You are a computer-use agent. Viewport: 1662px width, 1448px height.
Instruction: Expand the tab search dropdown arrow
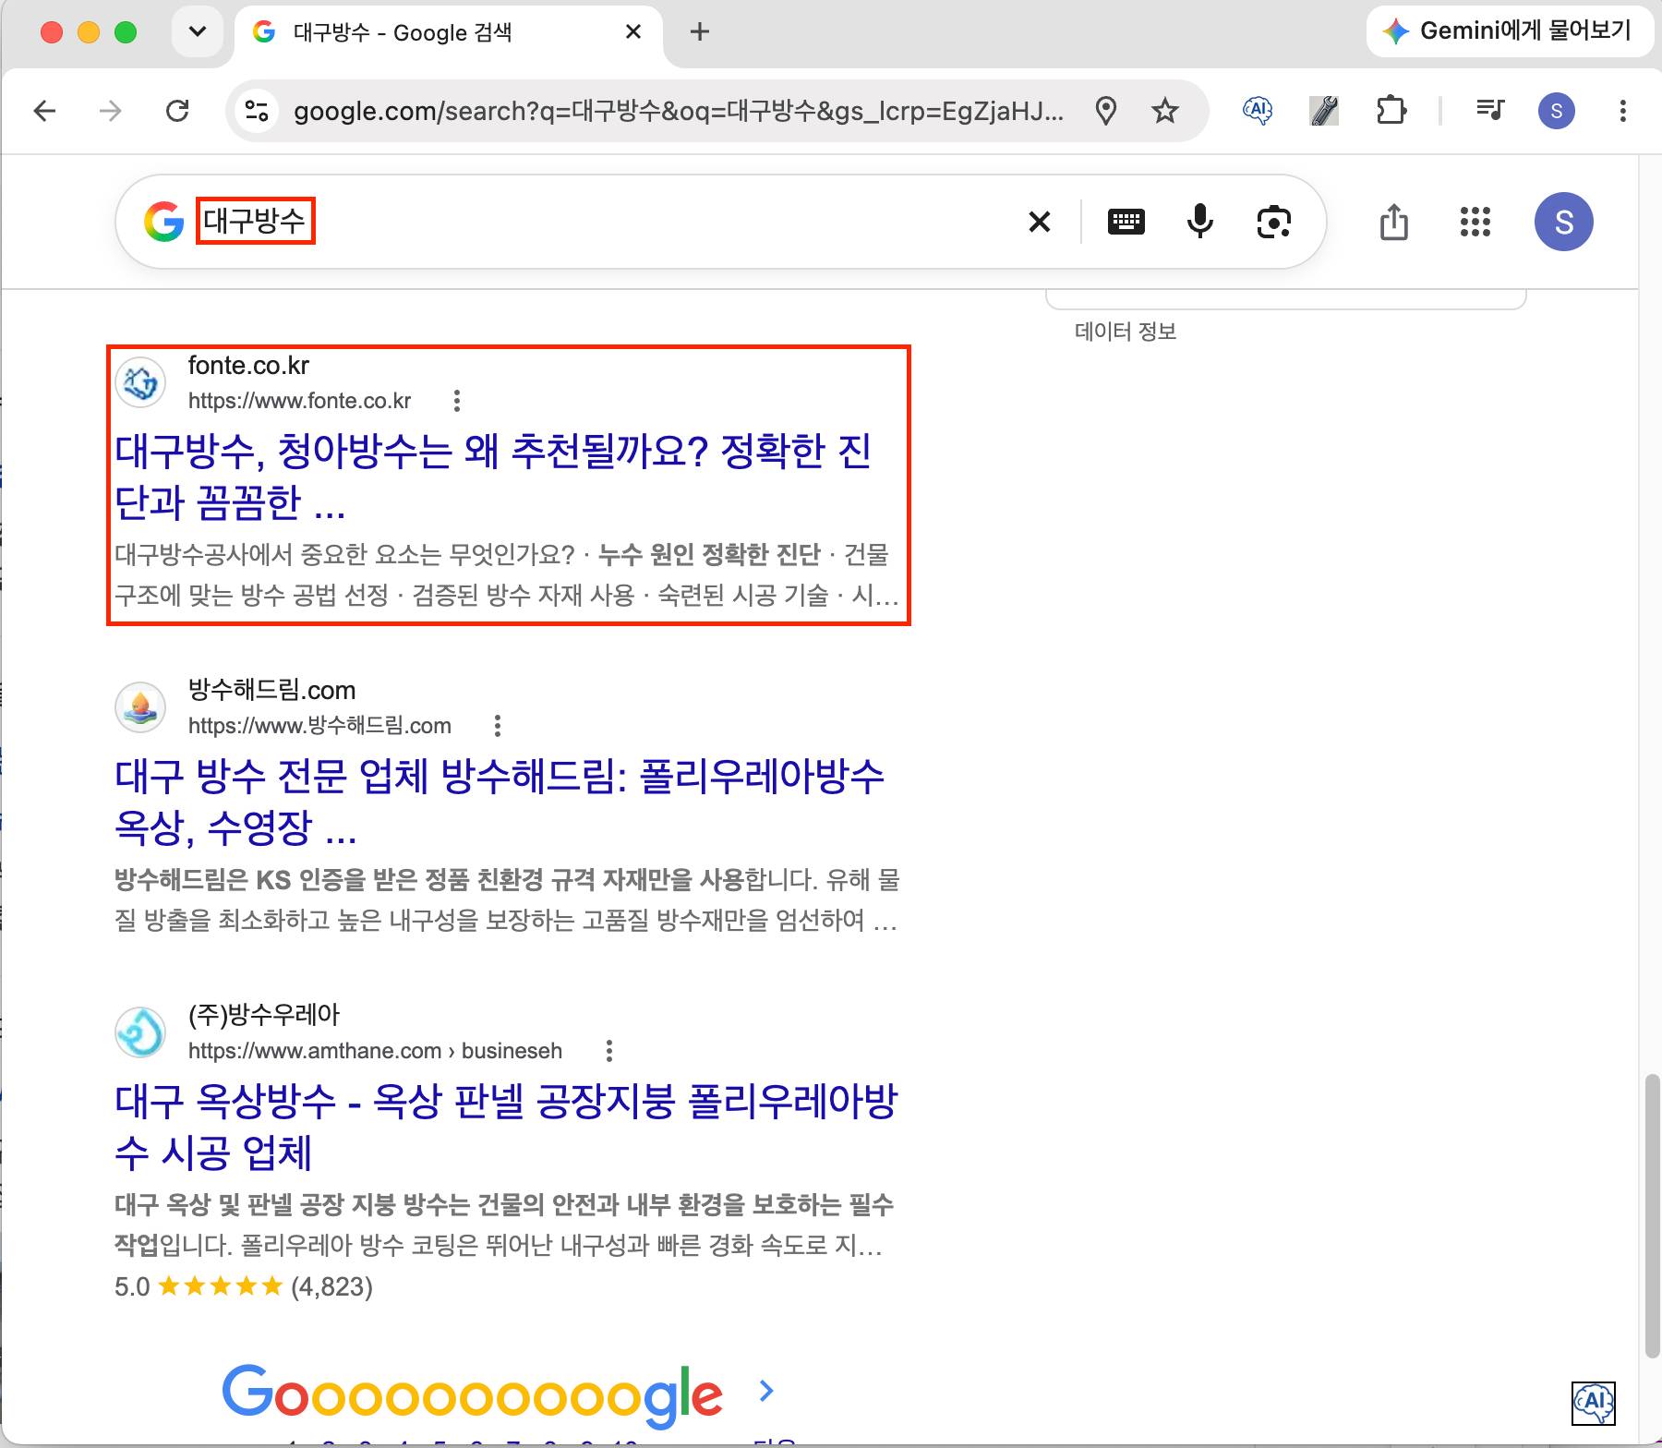(198, 32)
